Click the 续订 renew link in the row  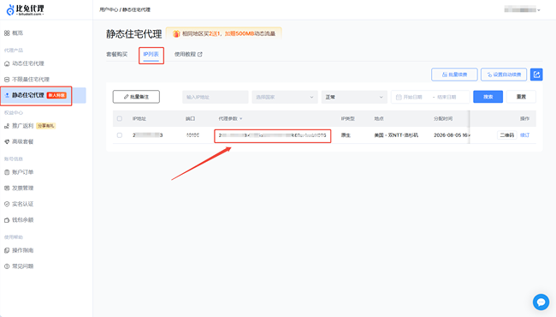coord(525,135)
